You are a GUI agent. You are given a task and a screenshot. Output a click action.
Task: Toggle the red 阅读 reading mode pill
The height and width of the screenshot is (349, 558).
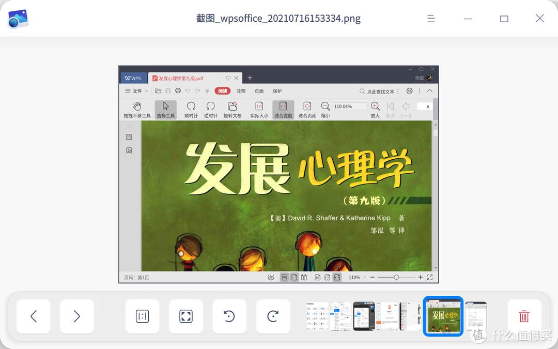coord(222,90)
